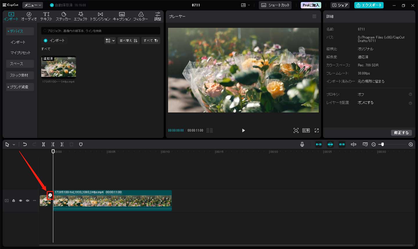This screenshot has width=418, height=249.
Task: Undo the last action
Action: point(25,144)
